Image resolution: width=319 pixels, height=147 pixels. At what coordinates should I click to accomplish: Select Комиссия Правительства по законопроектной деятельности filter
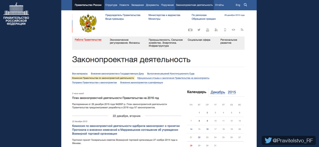click(x=103, y=78)
